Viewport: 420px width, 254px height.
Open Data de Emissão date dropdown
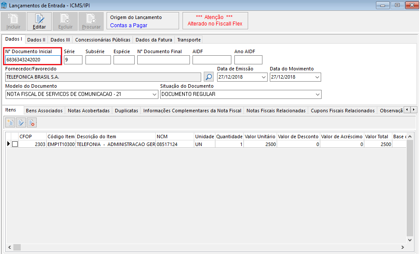pyautogui.click(x=264, y=77)
